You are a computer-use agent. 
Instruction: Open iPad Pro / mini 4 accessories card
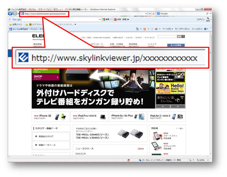(x=89, y=116)
